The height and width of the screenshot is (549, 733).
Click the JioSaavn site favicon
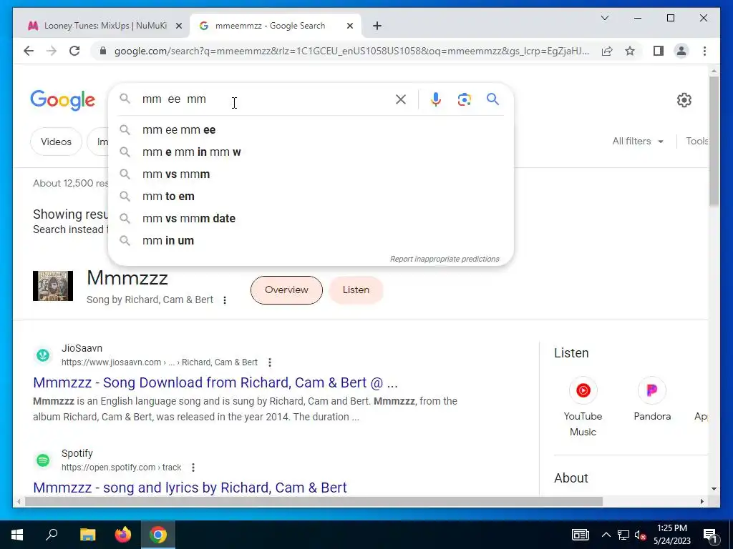43,355
